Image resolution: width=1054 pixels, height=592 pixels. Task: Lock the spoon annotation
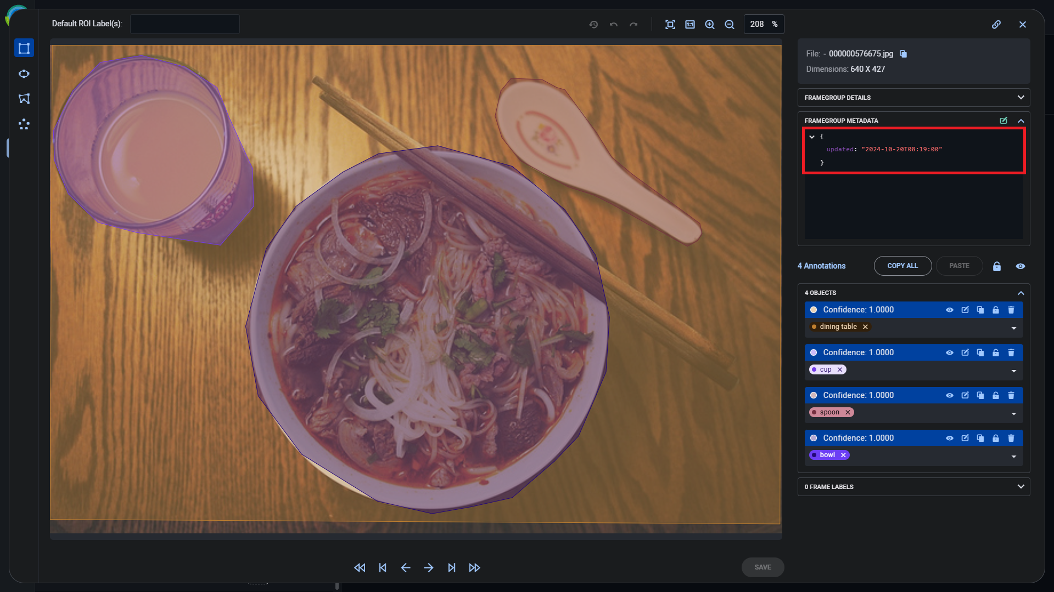pyautogui.click(x=996, y=395)
